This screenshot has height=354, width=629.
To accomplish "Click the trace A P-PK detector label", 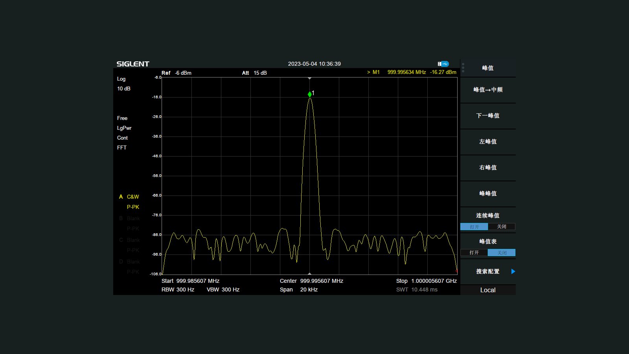I will [x=133, y=207].
